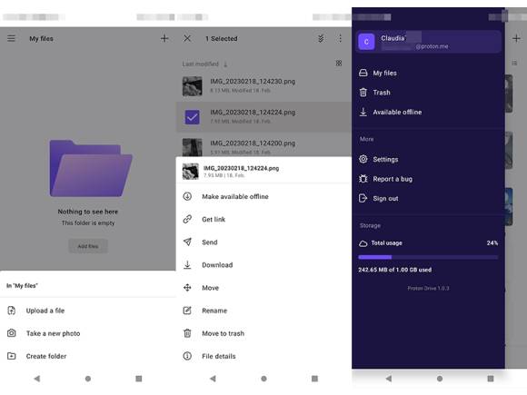Toggle the Last modified sort direction arrow
527x395 pixels.
(225, 64)
